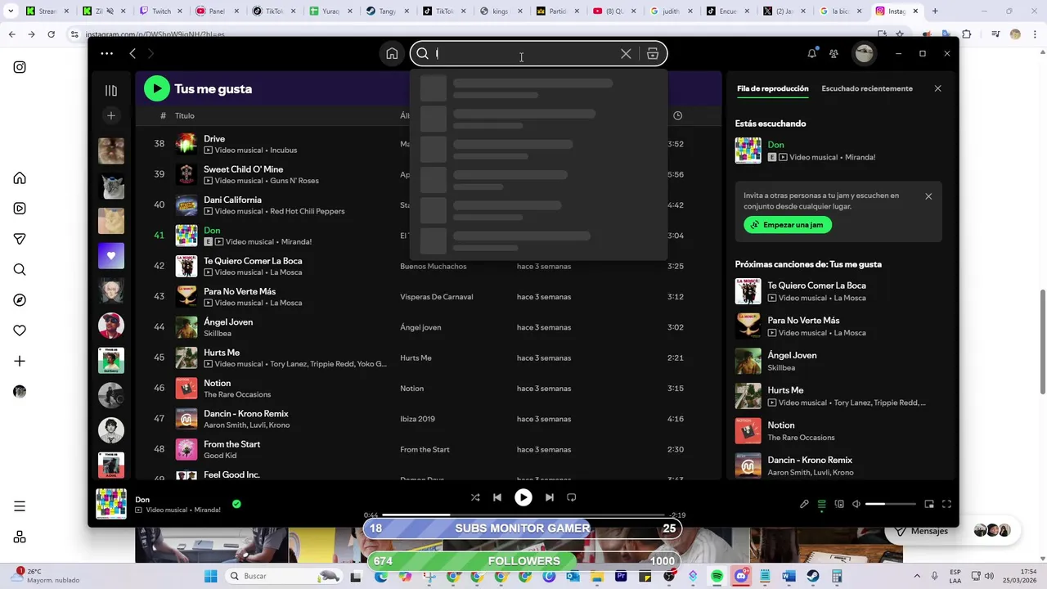This screenshot has height=589, width=1047.
Task: Switch to the Twitch browser tab
Action: [157, 11]
